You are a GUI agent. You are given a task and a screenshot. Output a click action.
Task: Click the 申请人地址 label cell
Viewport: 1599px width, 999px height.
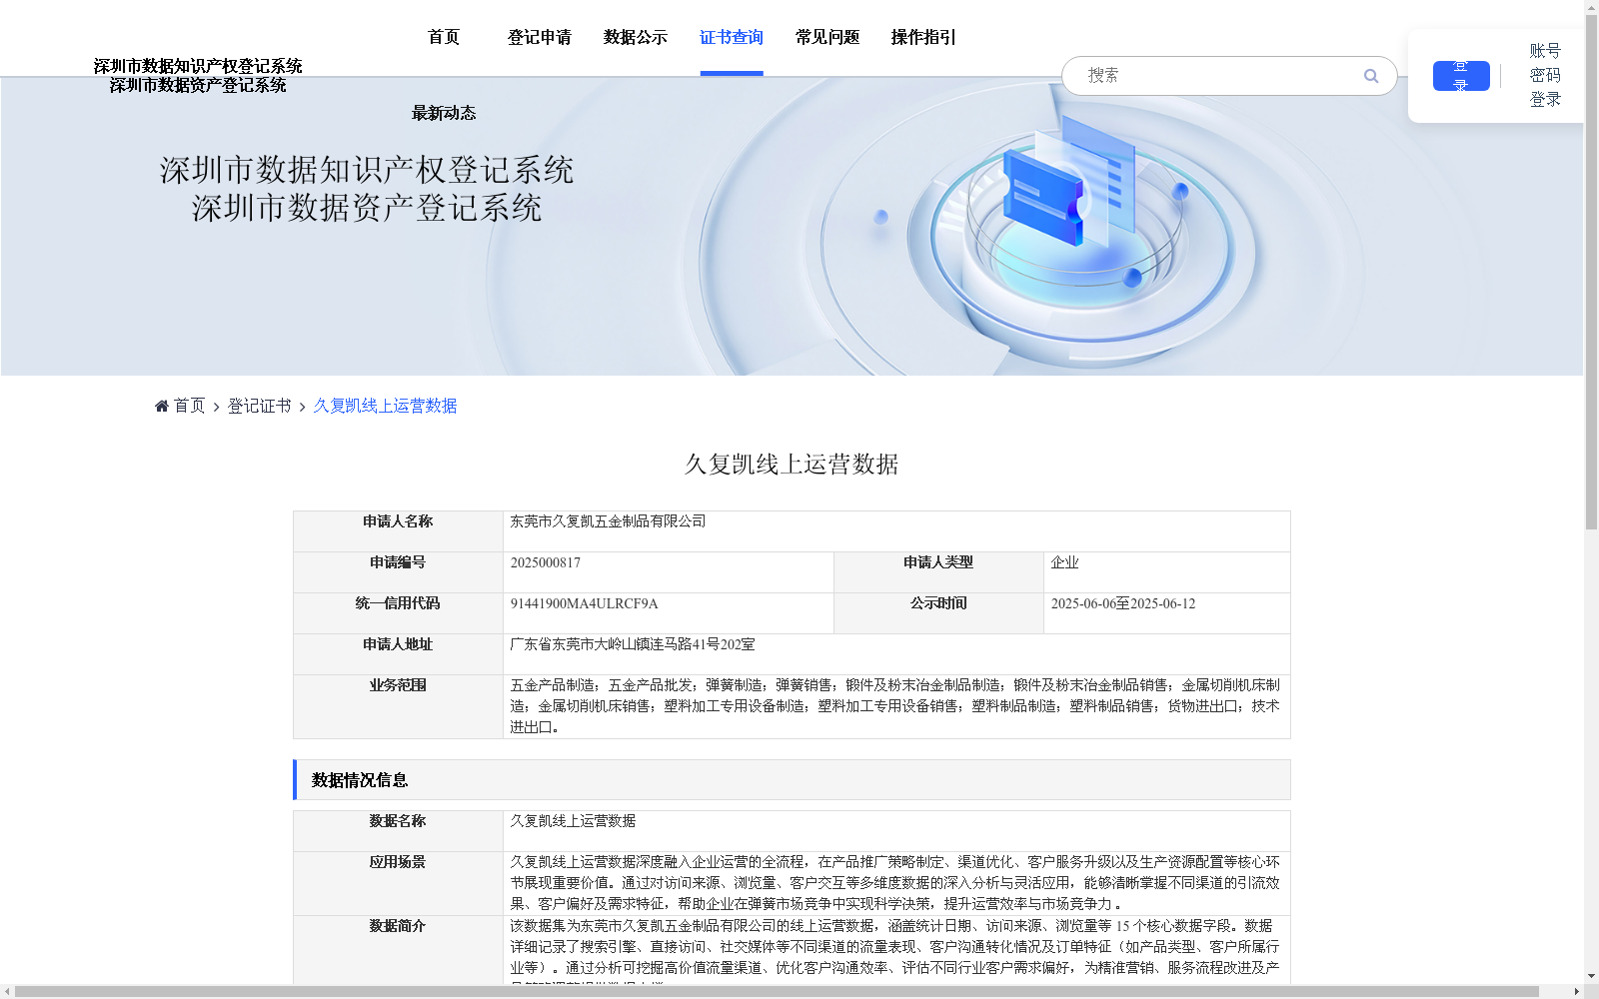tap(398, 654)
